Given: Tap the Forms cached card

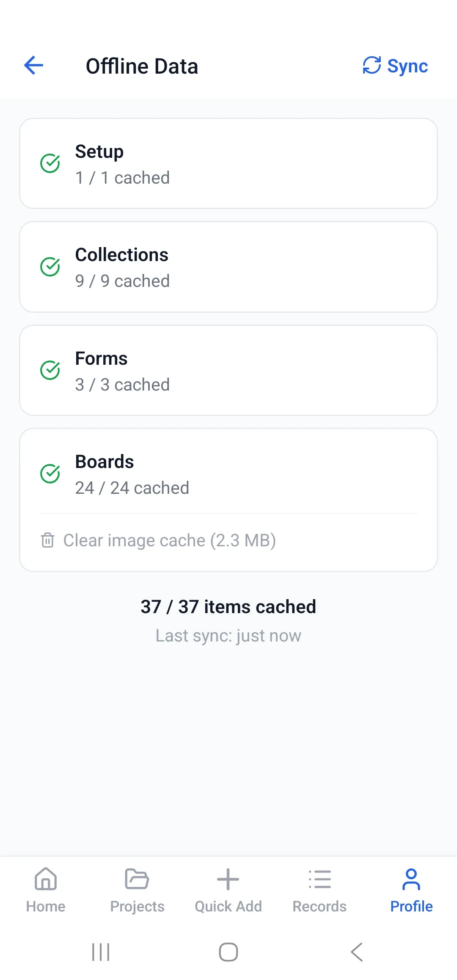Looking at the screenshot, I should [228, 370].
